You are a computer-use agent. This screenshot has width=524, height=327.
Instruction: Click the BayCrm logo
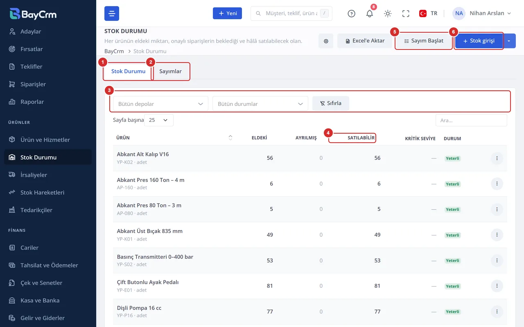33,14
